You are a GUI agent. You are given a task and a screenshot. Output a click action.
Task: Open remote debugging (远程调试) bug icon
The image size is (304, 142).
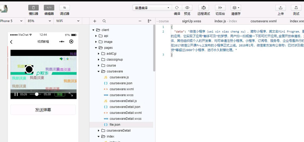coord(203,8)
